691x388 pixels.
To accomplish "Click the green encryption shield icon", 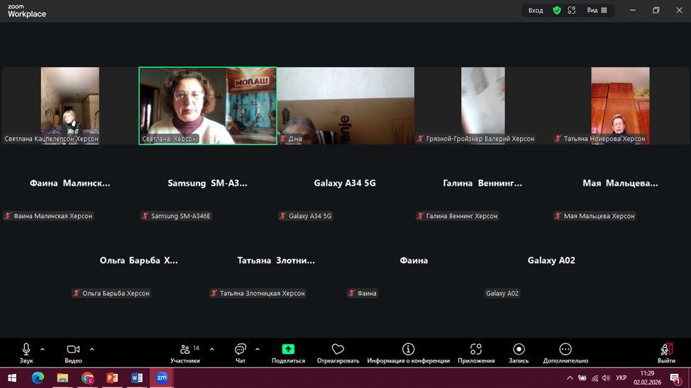I will coord(557,11).
